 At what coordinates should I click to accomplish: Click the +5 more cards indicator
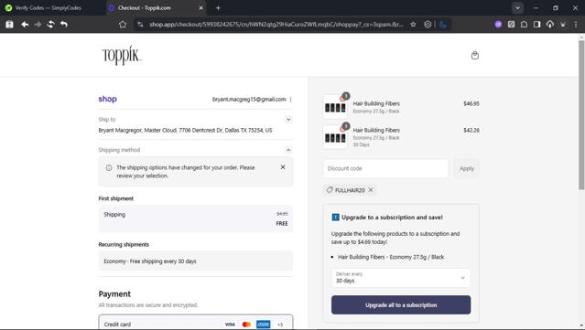[280, 325]
